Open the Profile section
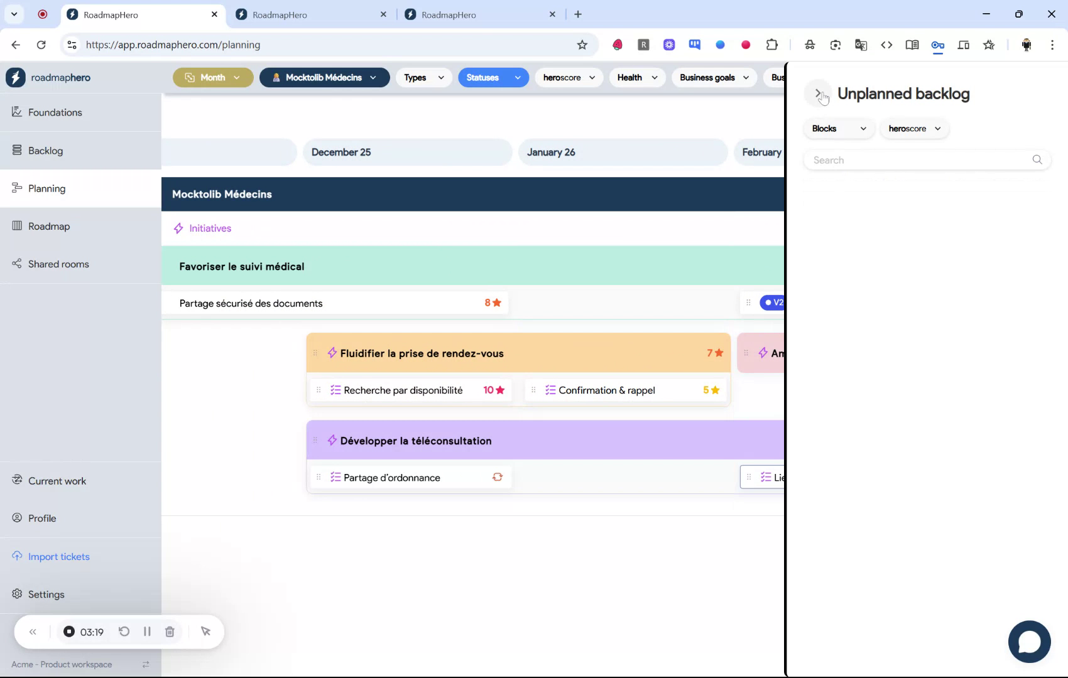1068x678 pixels. (41, 518)
